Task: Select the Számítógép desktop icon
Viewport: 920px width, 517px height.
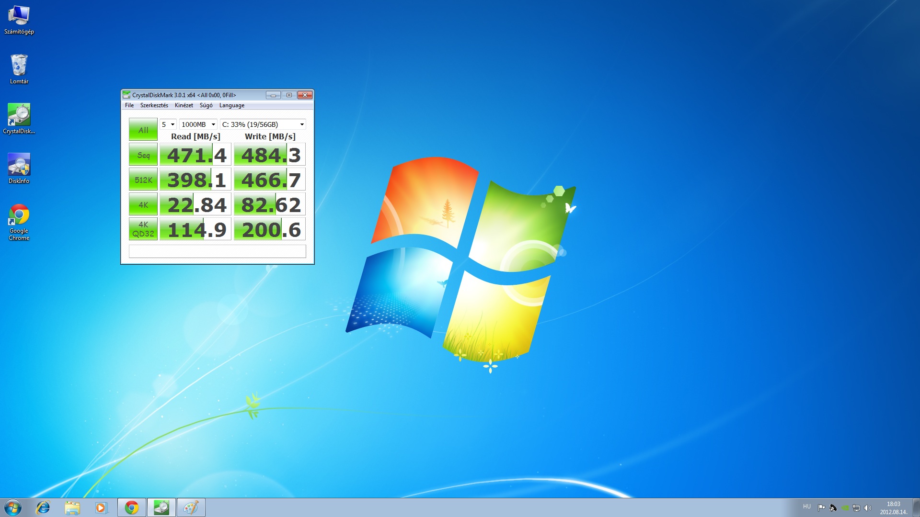Action: coord(19,20)
